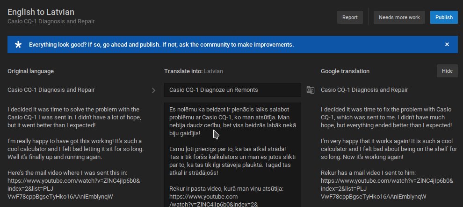This screenshot has height=207, width=463.
Task: Click the 'Everything look good?' banner message
Action: (161, 45)
